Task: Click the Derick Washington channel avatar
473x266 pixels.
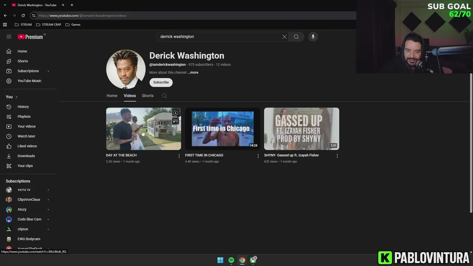Action: 126,69
